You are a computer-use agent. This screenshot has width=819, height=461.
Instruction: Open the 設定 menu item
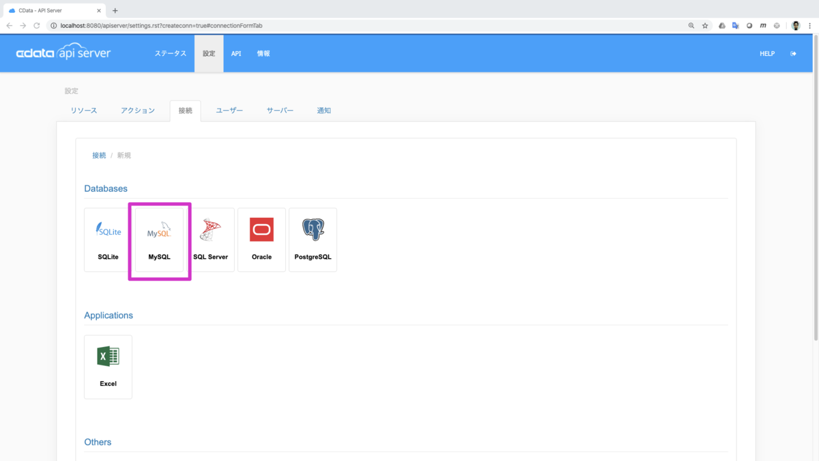(209, 53)
